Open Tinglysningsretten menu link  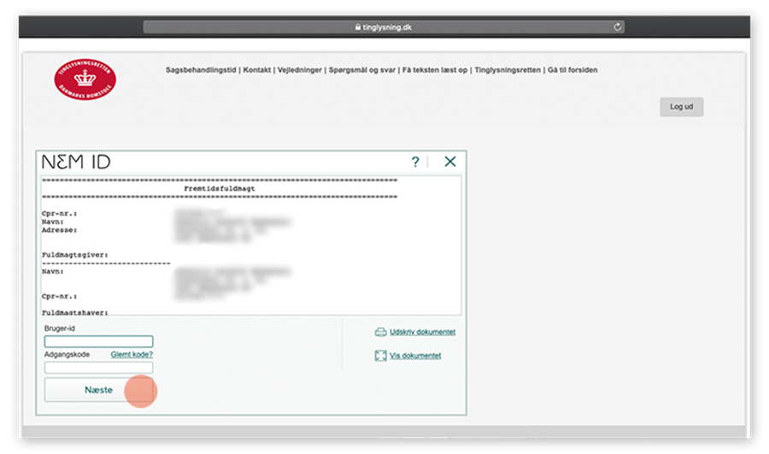point(508,70)
